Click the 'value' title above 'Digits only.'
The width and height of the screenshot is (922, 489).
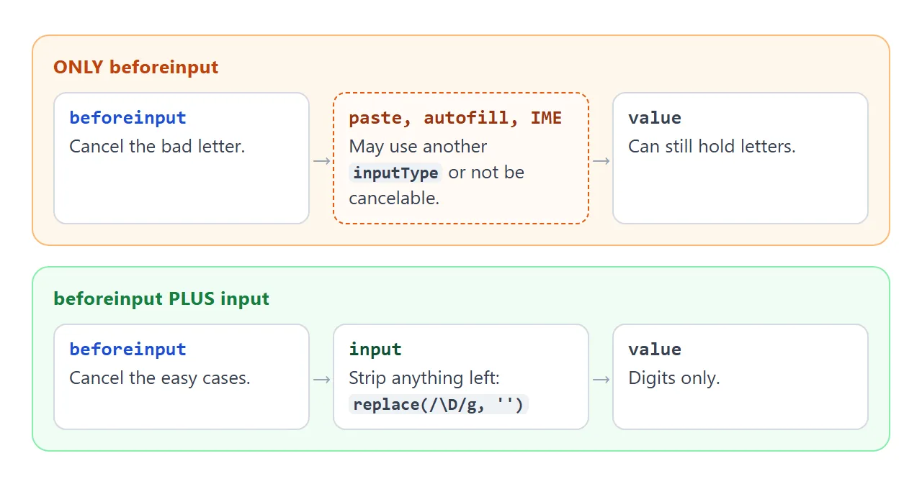[655, 349]
